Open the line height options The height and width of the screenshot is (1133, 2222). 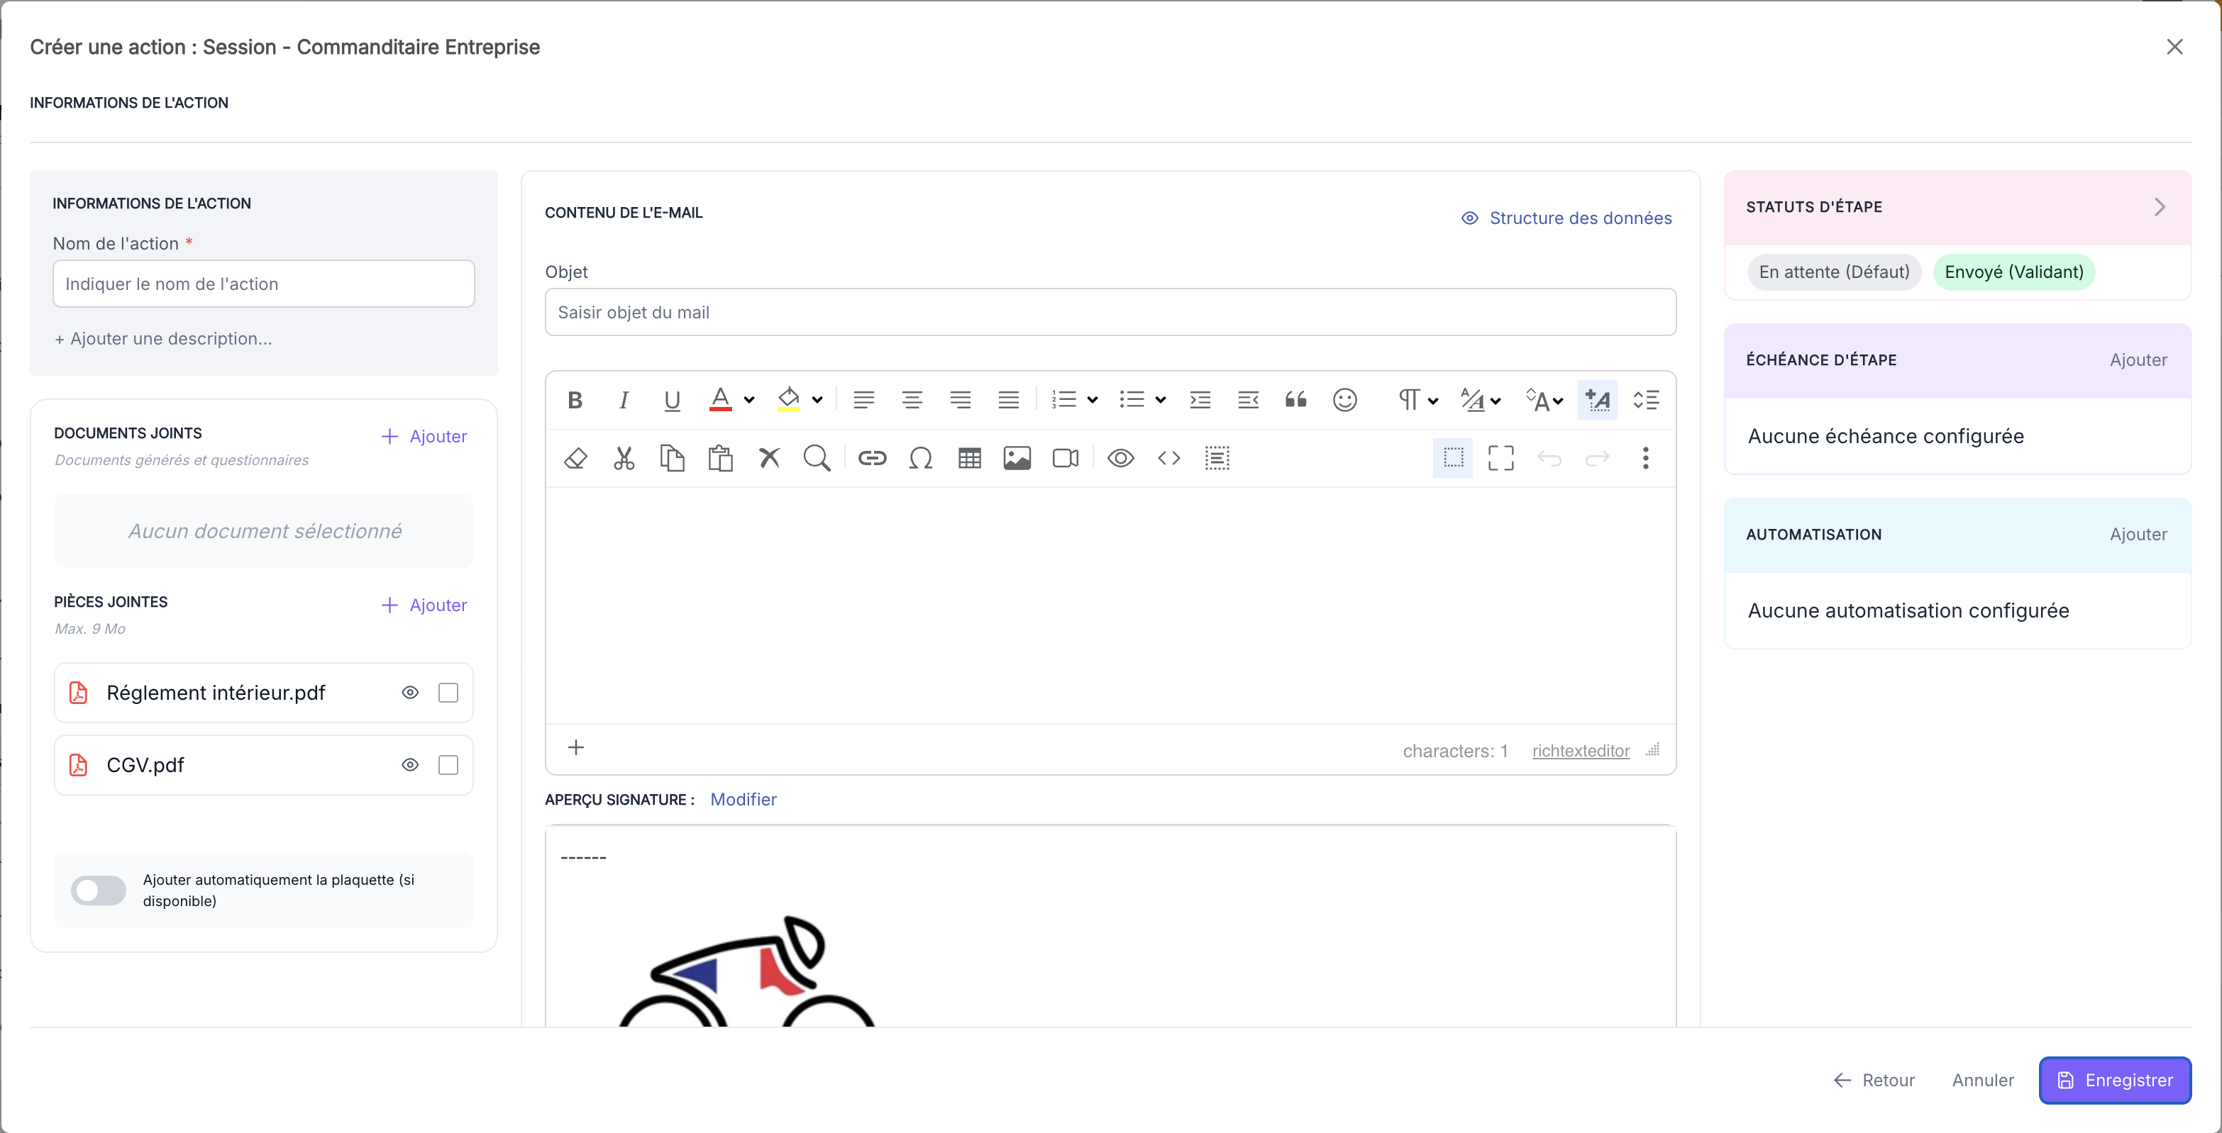1646,400
